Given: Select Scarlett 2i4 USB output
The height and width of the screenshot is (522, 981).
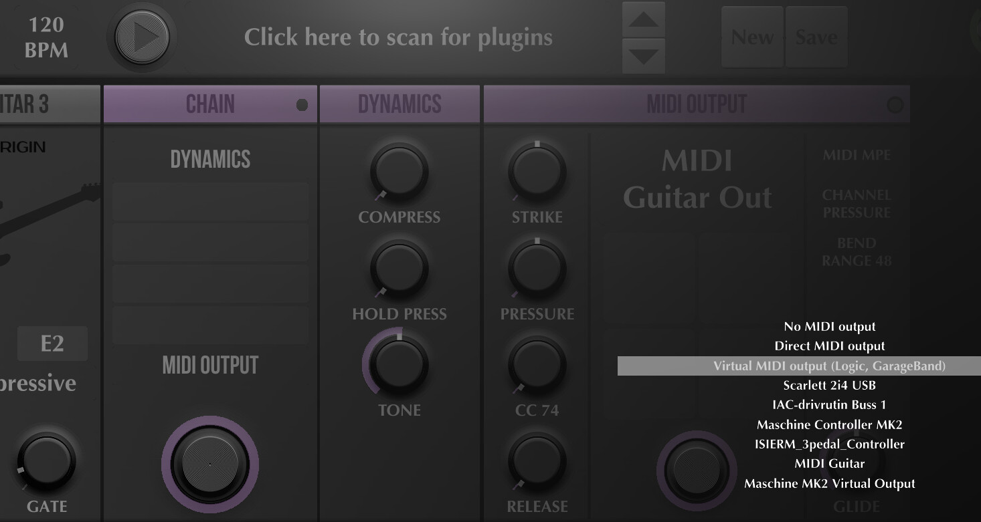Looking at the screenshot, I should pos(829,386).
